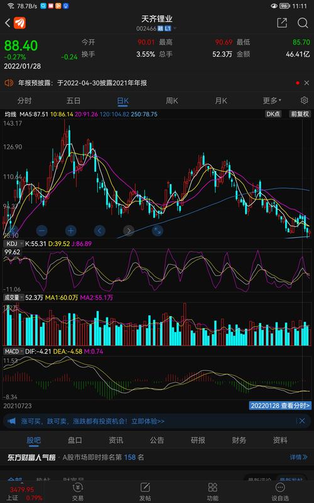Click 20220128 查看分时 button

click(280, 406)
